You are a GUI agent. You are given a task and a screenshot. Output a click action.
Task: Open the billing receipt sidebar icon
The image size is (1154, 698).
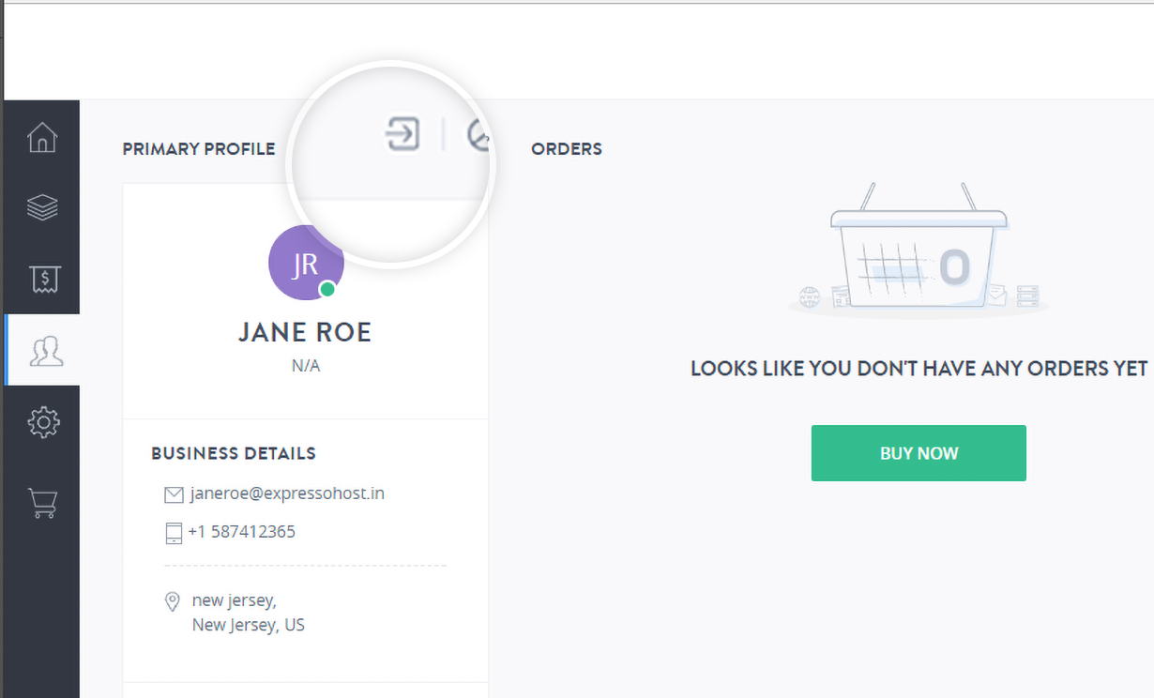click(x=42, y=279)
